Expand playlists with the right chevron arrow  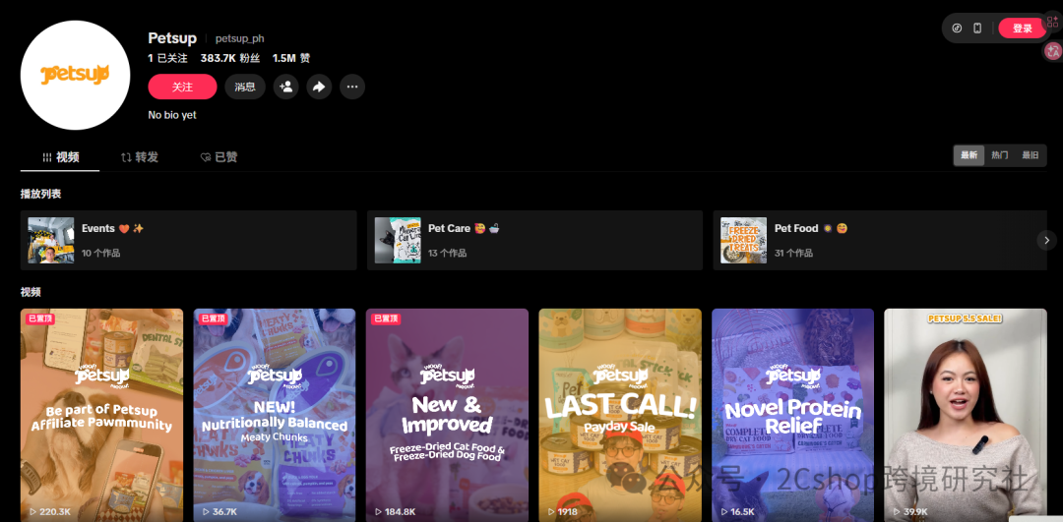(1046, 240)
